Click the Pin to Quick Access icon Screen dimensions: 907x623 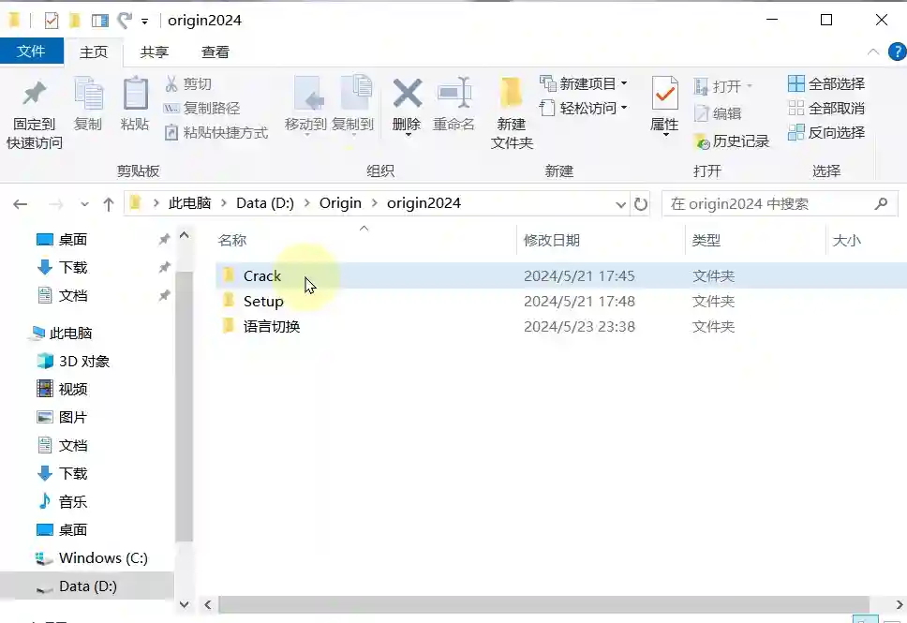click(34, 94)
